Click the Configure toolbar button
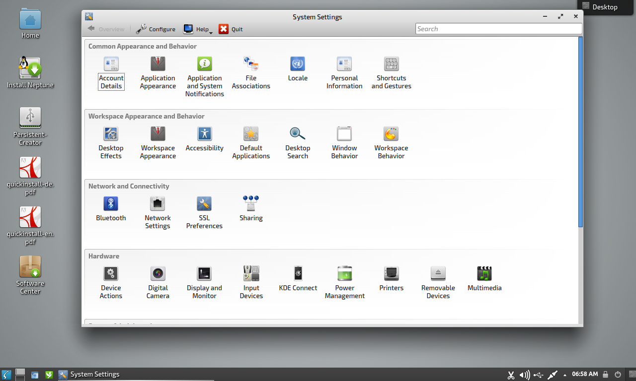 (x=156, y=29)
